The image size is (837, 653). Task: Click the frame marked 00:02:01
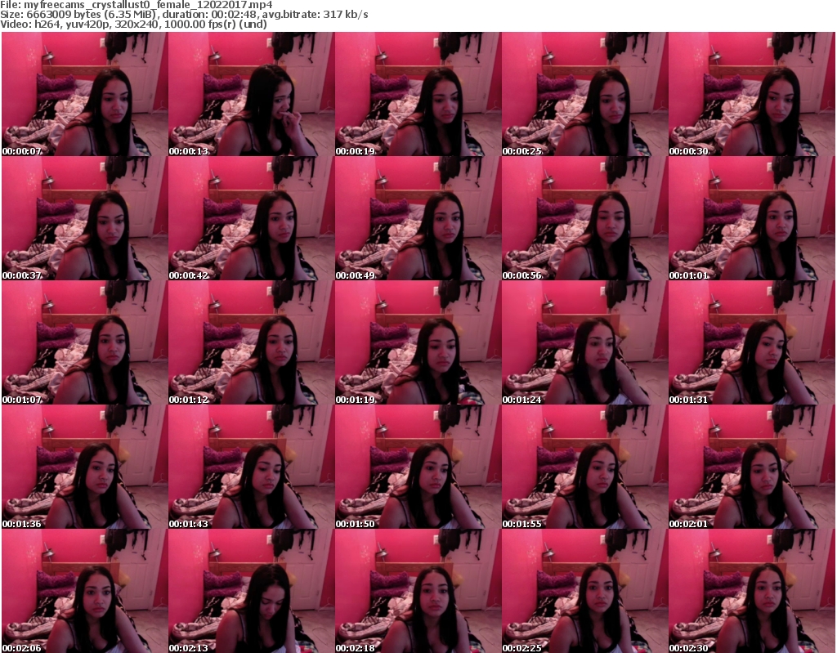coord(751,467)
